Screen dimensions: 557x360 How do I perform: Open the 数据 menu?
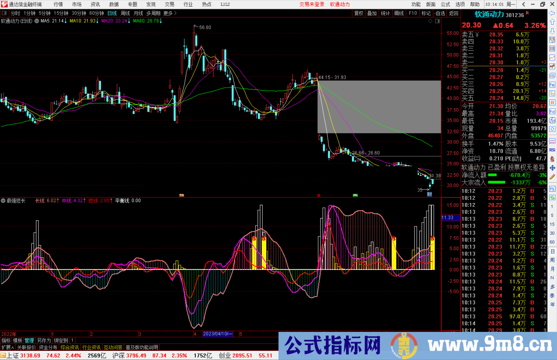click(114, 4)
